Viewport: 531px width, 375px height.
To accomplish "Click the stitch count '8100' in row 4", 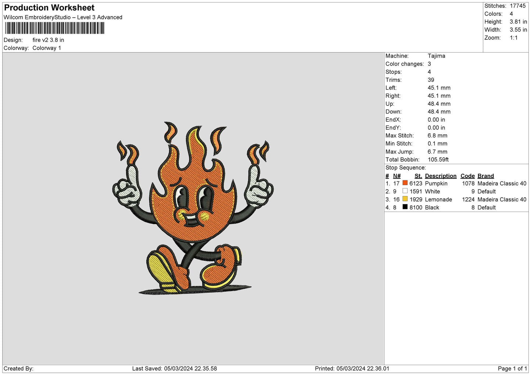I will pos(416,208).
